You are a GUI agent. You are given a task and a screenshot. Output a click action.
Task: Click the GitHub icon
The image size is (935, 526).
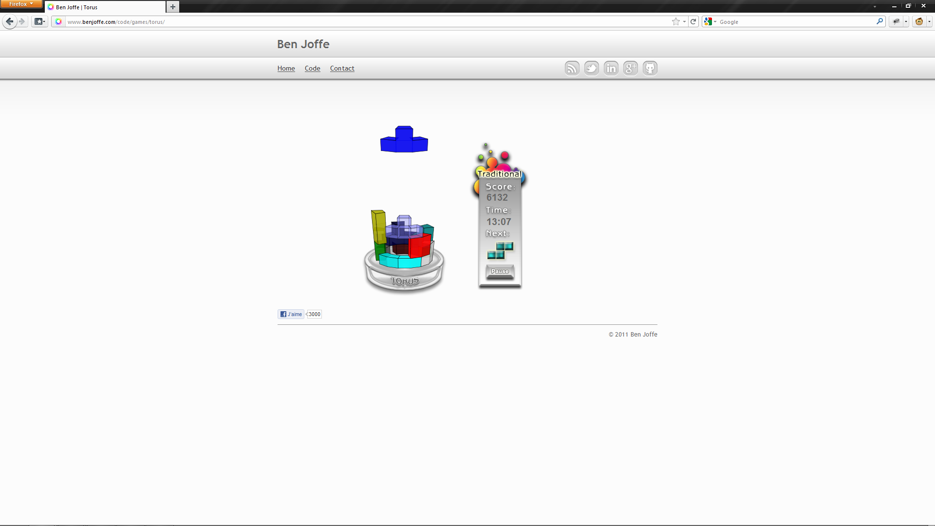coord(650,68)
